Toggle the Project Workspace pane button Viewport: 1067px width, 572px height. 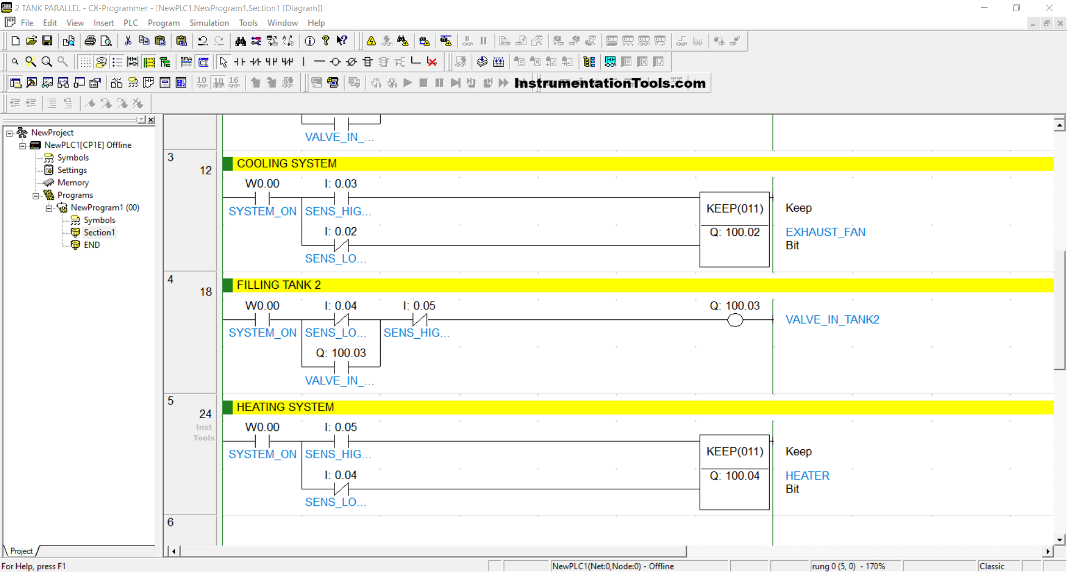[16, 83]
